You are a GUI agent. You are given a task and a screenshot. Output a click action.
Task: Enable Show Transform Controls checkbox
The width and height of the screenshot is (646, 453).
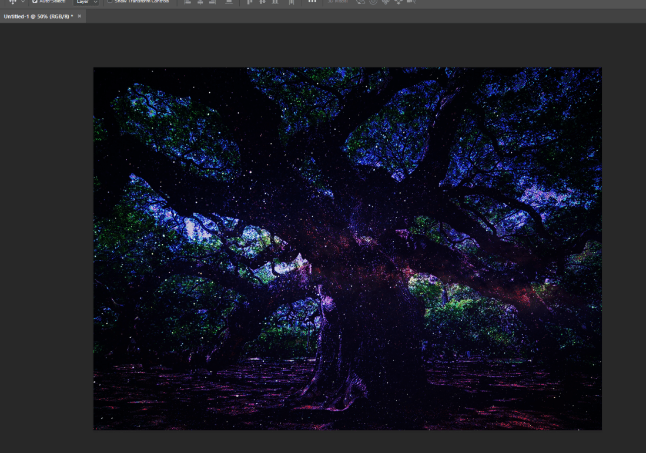110,2
